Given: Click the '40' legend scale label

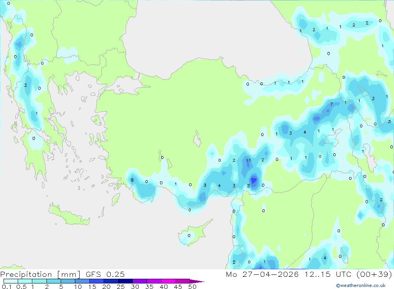Looking at the screenshot, I should click(164, 287).
